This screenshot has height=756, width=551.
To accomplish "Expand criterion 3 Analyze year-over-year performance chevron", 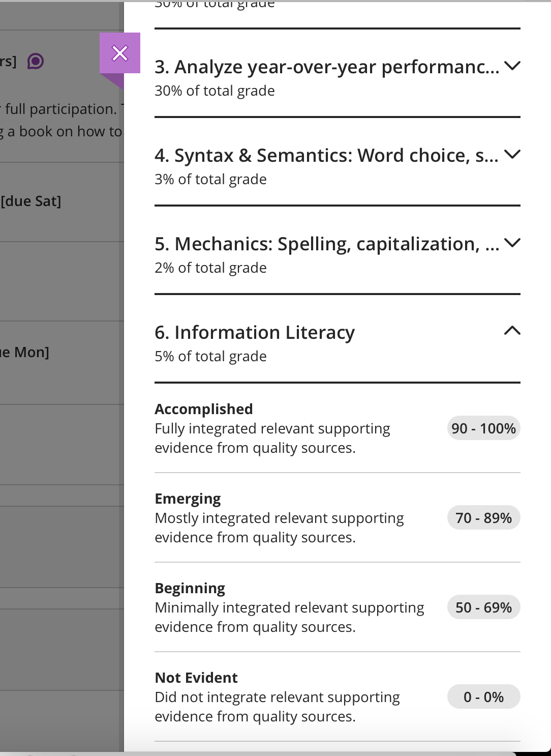I will click(512, 66).
